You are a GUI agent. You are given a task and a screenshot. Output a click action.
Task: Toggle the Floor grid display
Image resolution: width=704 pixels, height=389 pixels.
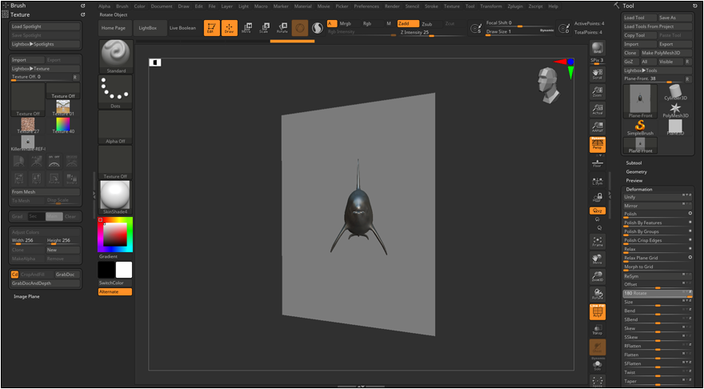[598, 163]
